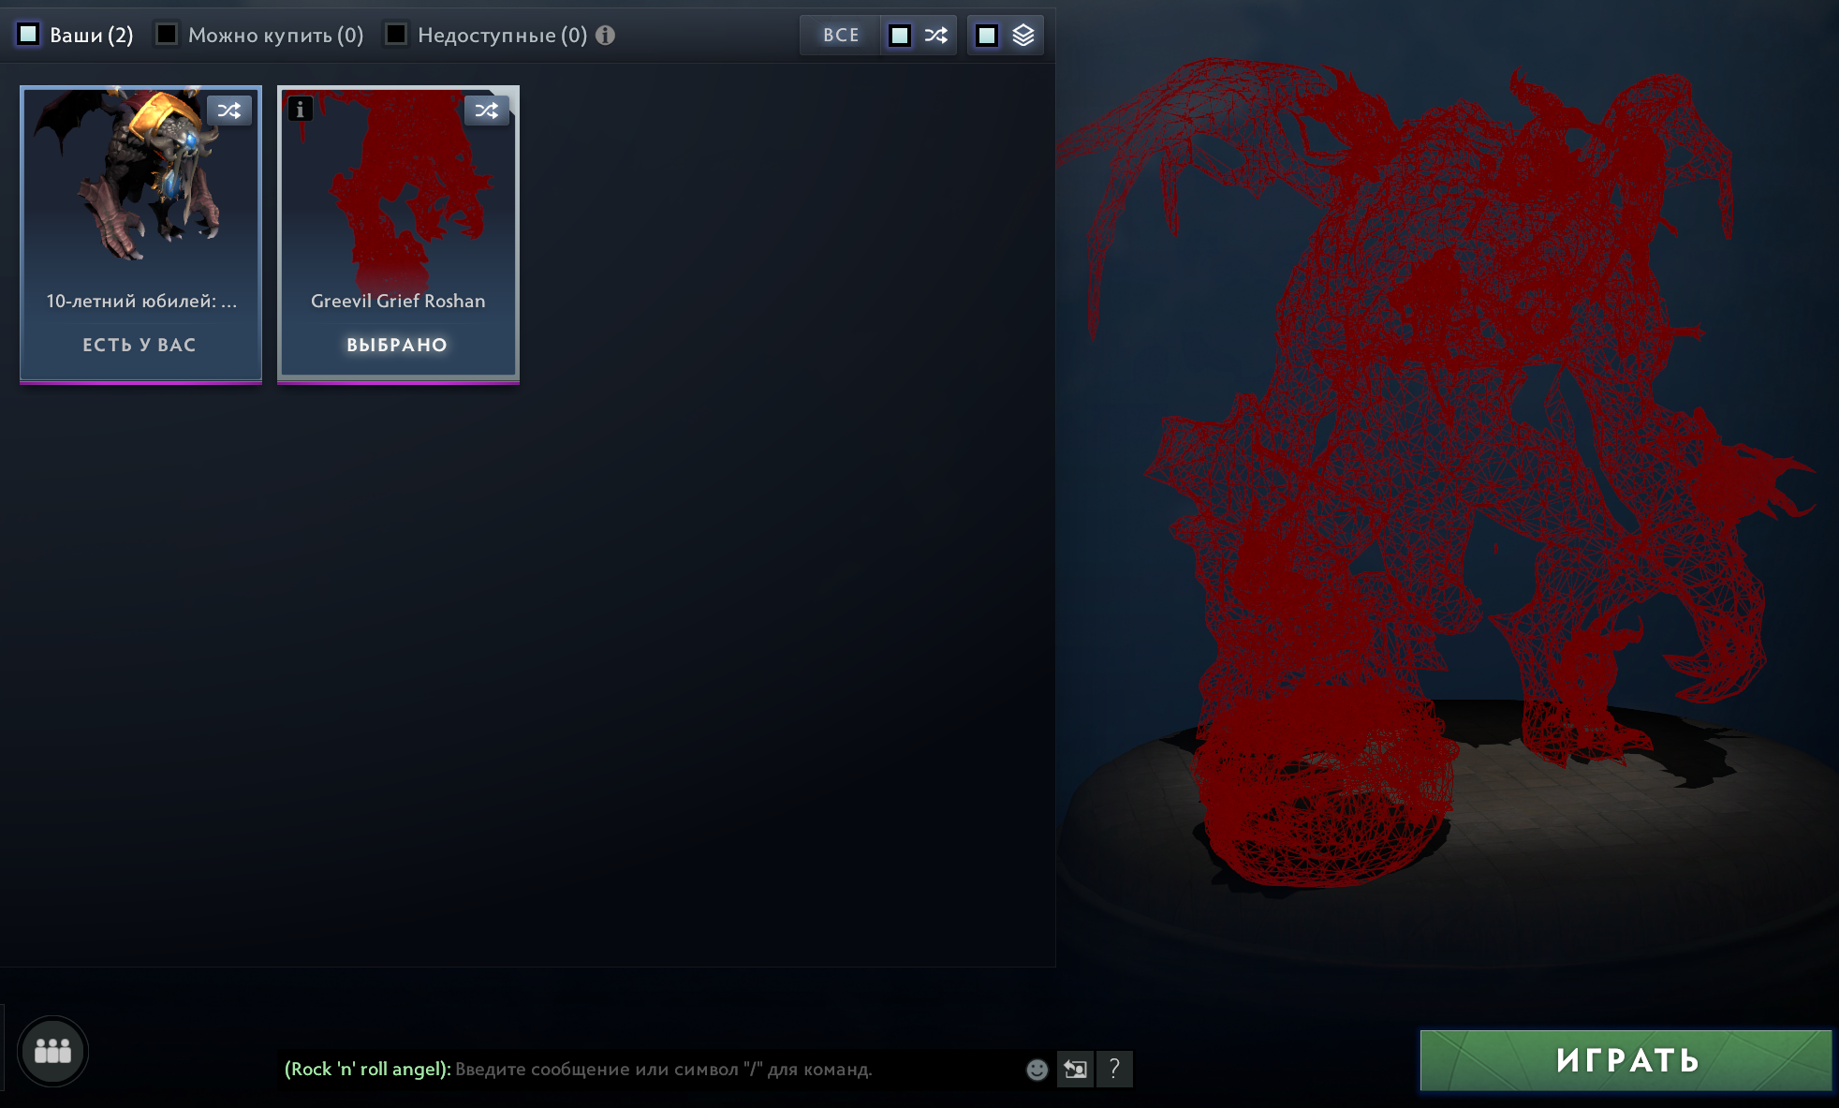
Task: Toggle the checkbox beside the shuffle icon
Action: (x=900, y=35)
